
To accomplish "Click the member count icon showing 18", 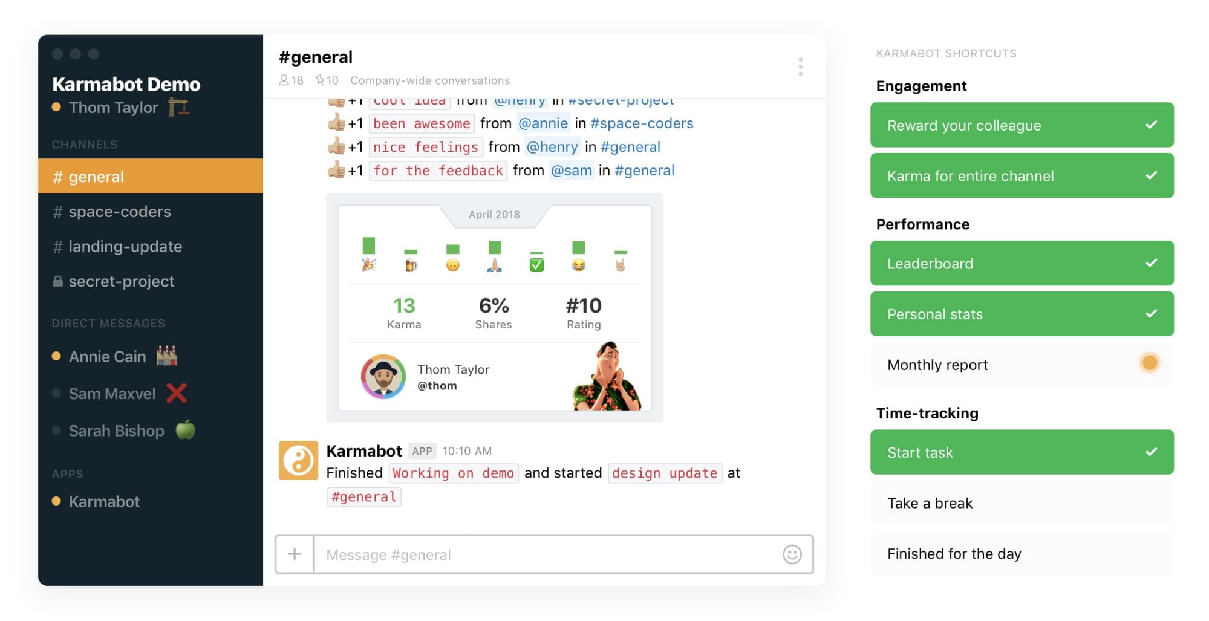I will coord(284,80).
